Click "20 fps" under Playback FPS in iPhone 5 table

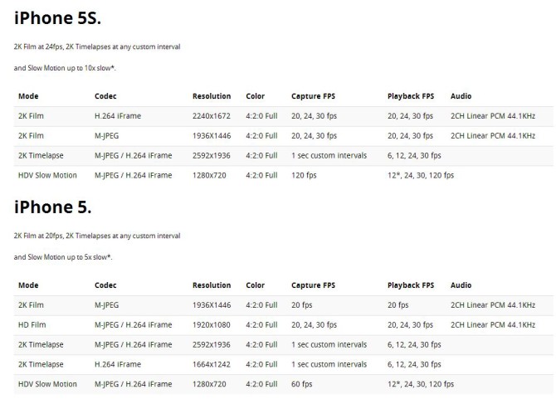pyautogui.click(x=397, y=305)
